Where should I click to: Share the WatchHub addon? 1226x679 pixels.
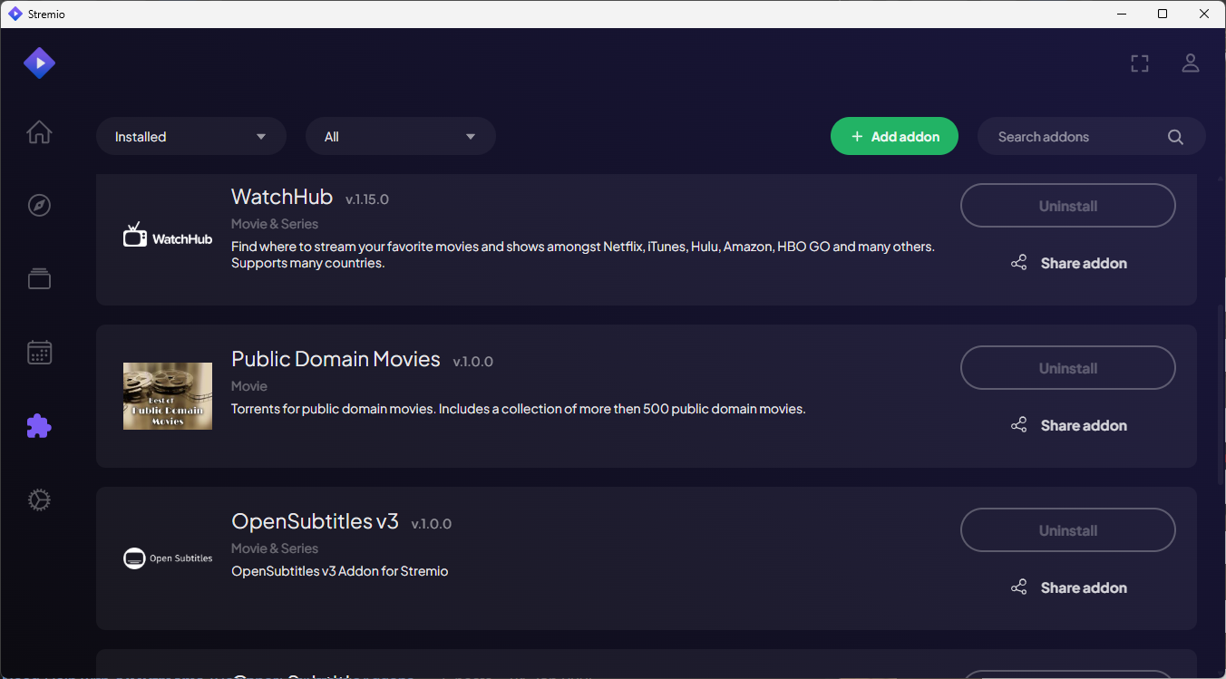click(x=1068, y=263)
